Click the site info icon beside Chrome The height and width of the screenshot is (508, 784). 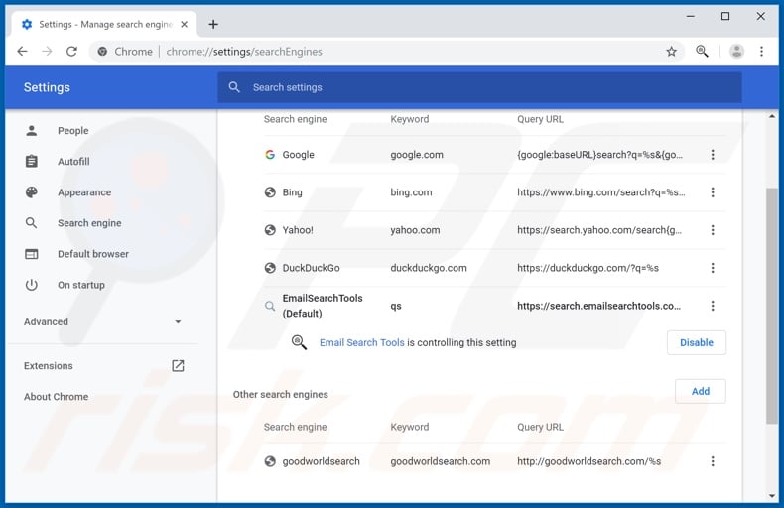coord(102,51)
